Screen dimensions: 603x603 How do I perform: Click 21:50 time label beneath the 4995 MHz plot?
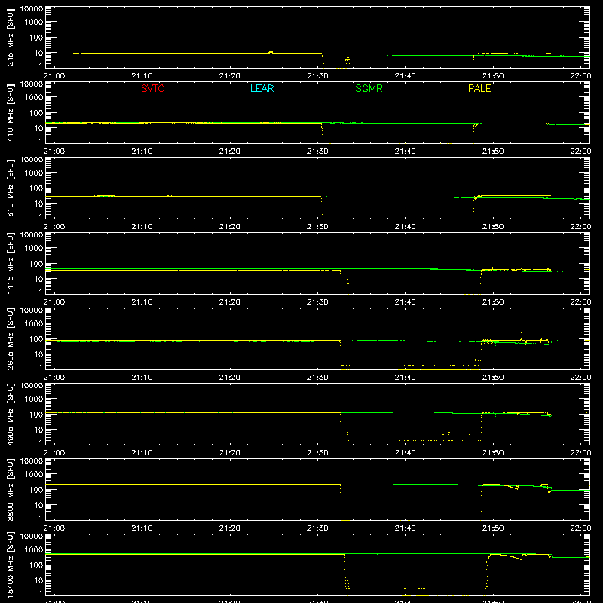[493, 453]
